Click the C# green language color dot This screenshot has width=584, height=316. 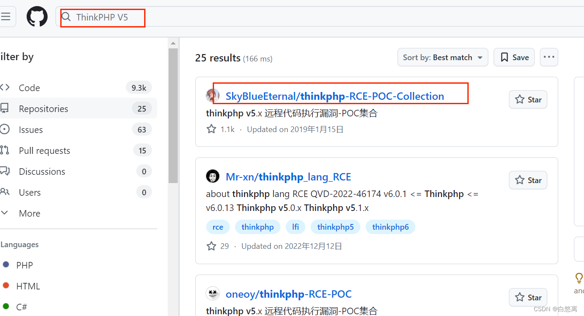pyautogui.click(x=6, y=306)
